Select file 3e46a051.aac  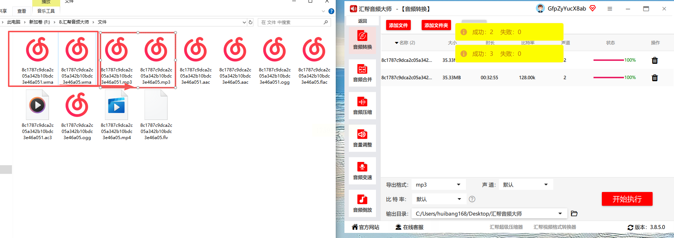coord(196,60)
